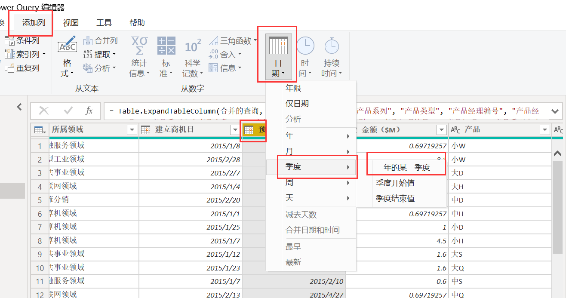The image size is (566, 298).
Task: Click the fx function icon
Action: tap(89, 111)
